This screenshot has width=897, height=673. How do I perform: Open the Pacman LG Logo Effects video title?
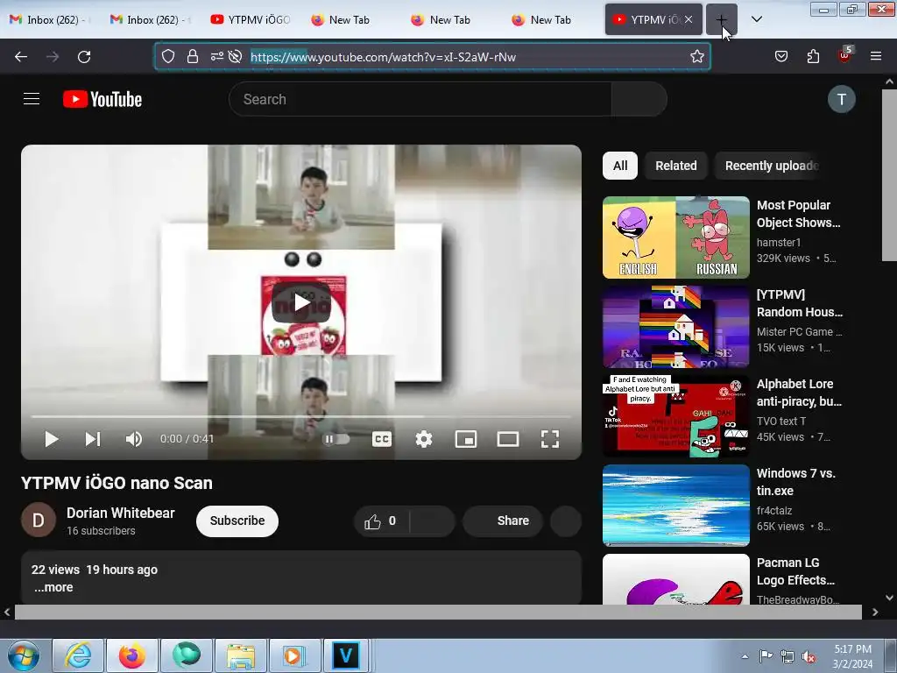pos(795,571)
